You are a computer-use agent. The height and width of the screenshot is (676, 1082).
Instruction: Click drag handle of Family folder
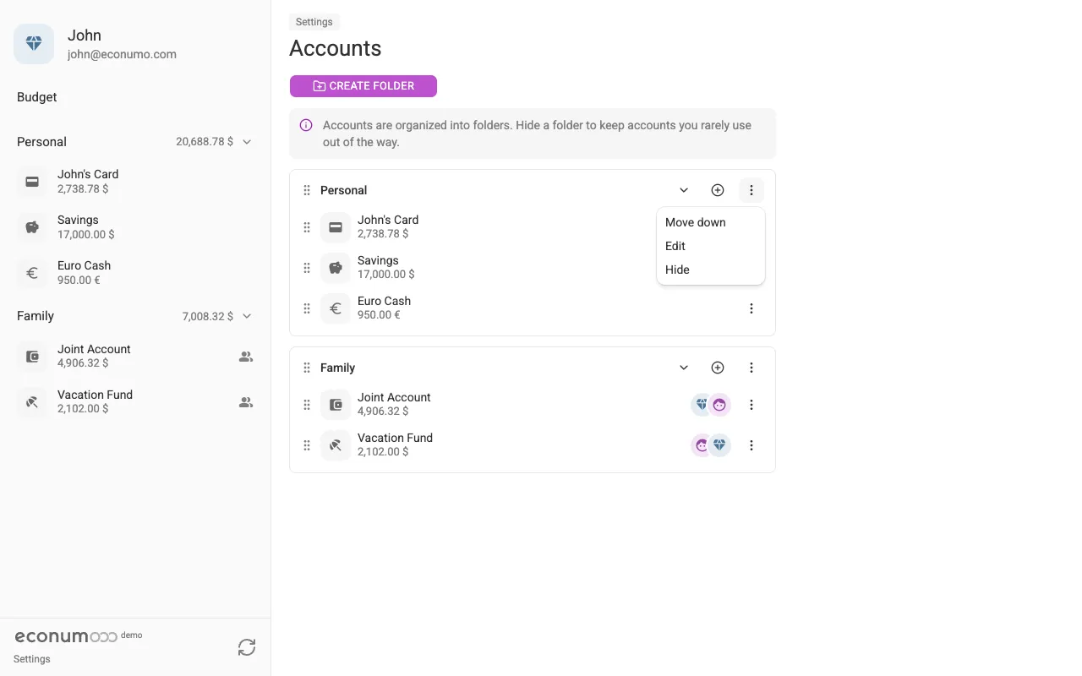coord(307,368)
